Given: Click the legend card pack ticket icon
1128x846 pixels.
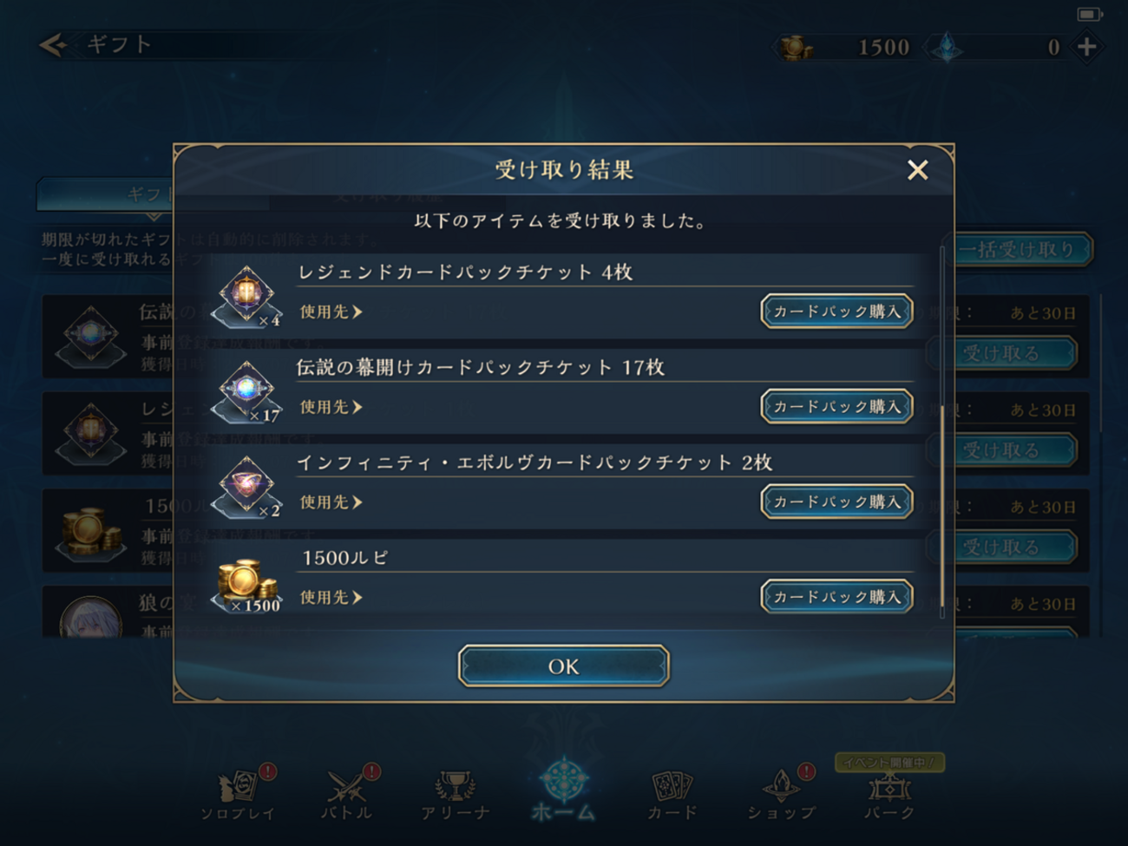Looking at the screenshot, I should [248, 296].
